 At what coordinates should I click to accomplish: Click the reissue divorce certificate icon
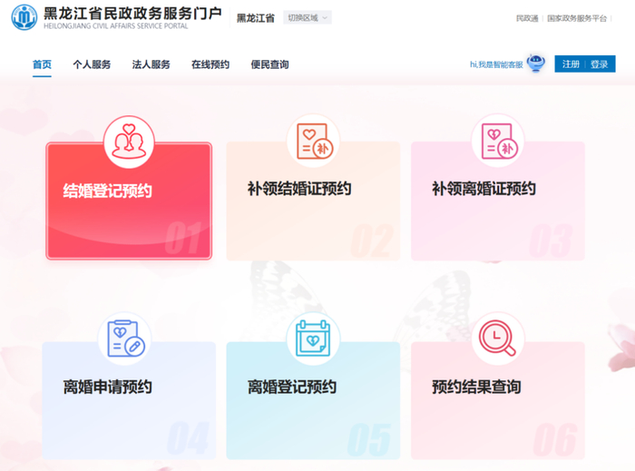[x=498, y=142]
